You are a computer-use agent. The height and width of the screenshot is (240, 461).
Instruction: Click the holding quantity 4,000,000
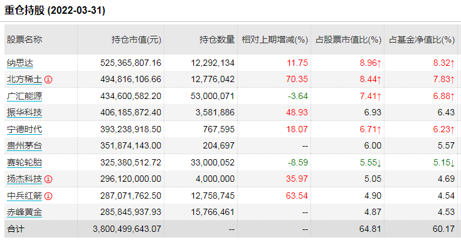click(215, 179)
